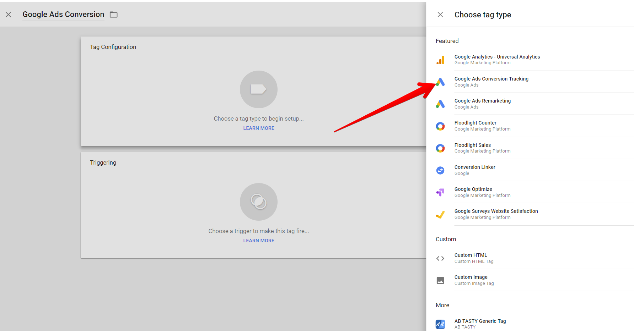The width and height of the screenshot is (634, 331).
Task: Pick Floodlight Sales tag type
Action: (x=534, y=148)
